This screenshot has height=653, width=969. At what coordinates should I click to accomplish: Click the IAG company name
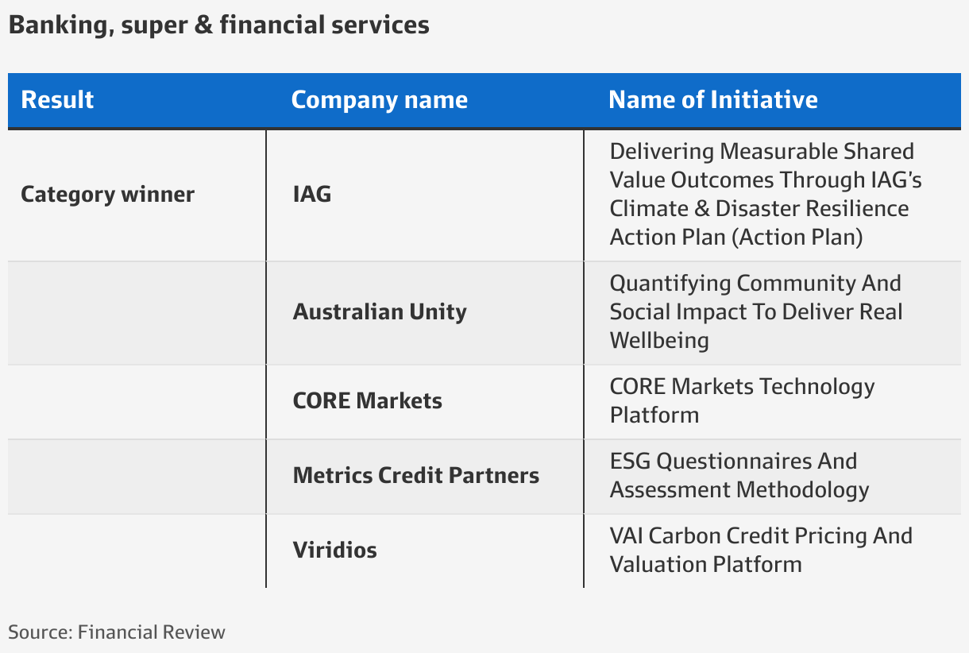coord(312,195)
